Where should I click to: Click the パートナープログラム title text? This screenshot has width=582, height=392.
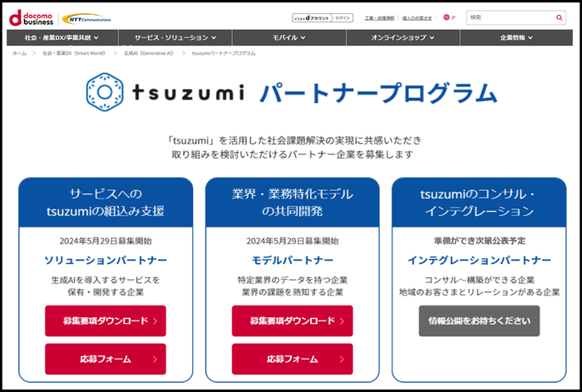[x=378, y=93]
